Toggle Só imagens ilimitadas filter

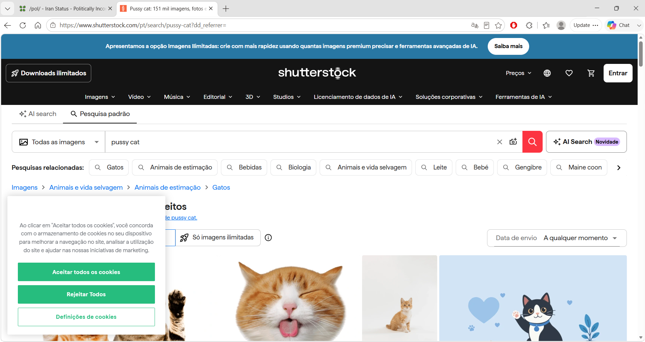218,238
